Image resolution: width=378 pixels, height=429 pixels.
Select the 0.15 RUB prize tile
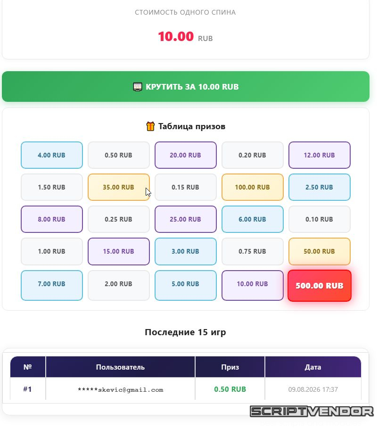[x=186, y=187]
